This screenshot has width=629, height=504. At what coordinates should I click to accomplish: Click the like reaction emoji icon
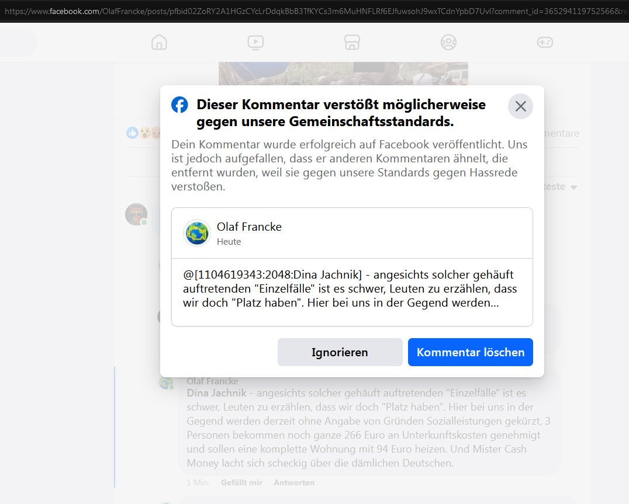(x=132, y=133)
